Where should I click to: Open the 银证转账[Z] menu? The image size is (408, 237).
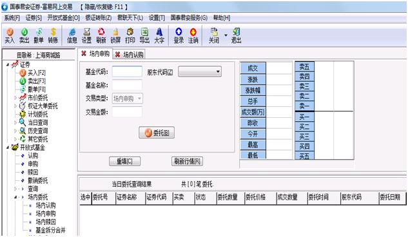point(99,18)
